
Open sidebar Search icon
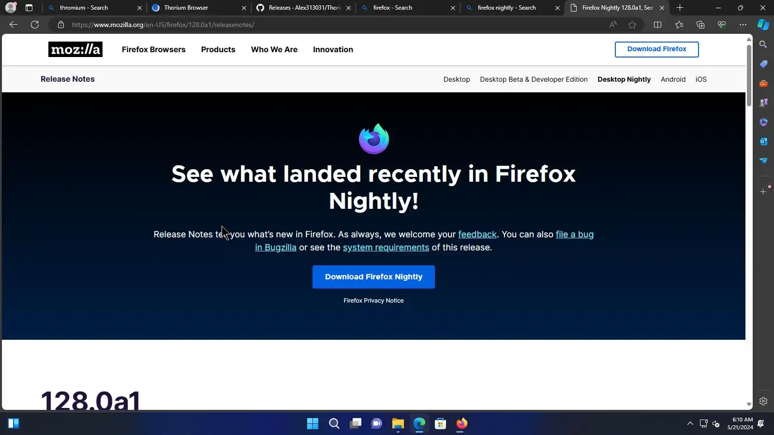pos(763,44)
